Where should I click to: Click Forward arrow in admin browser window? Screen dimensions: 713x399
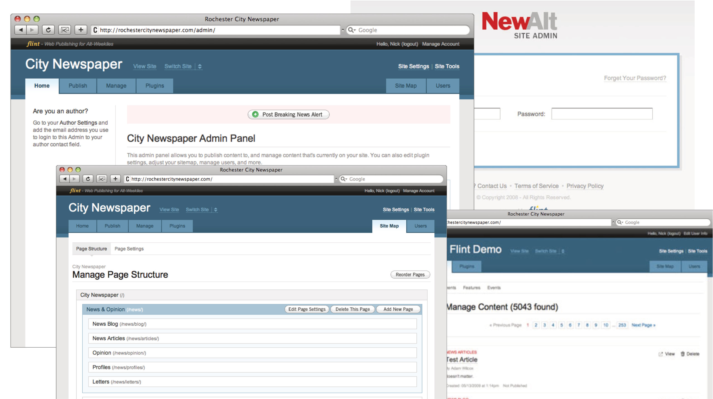(x=32, y=30)
